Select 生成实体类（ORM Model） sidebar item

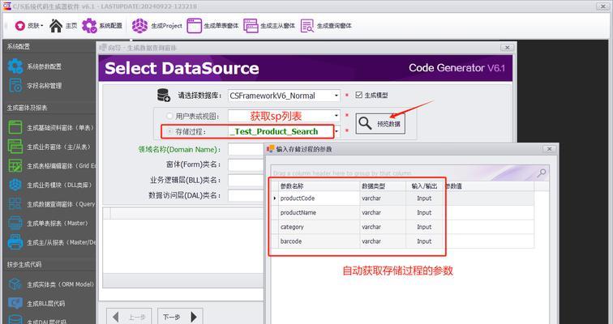(51, 284)
